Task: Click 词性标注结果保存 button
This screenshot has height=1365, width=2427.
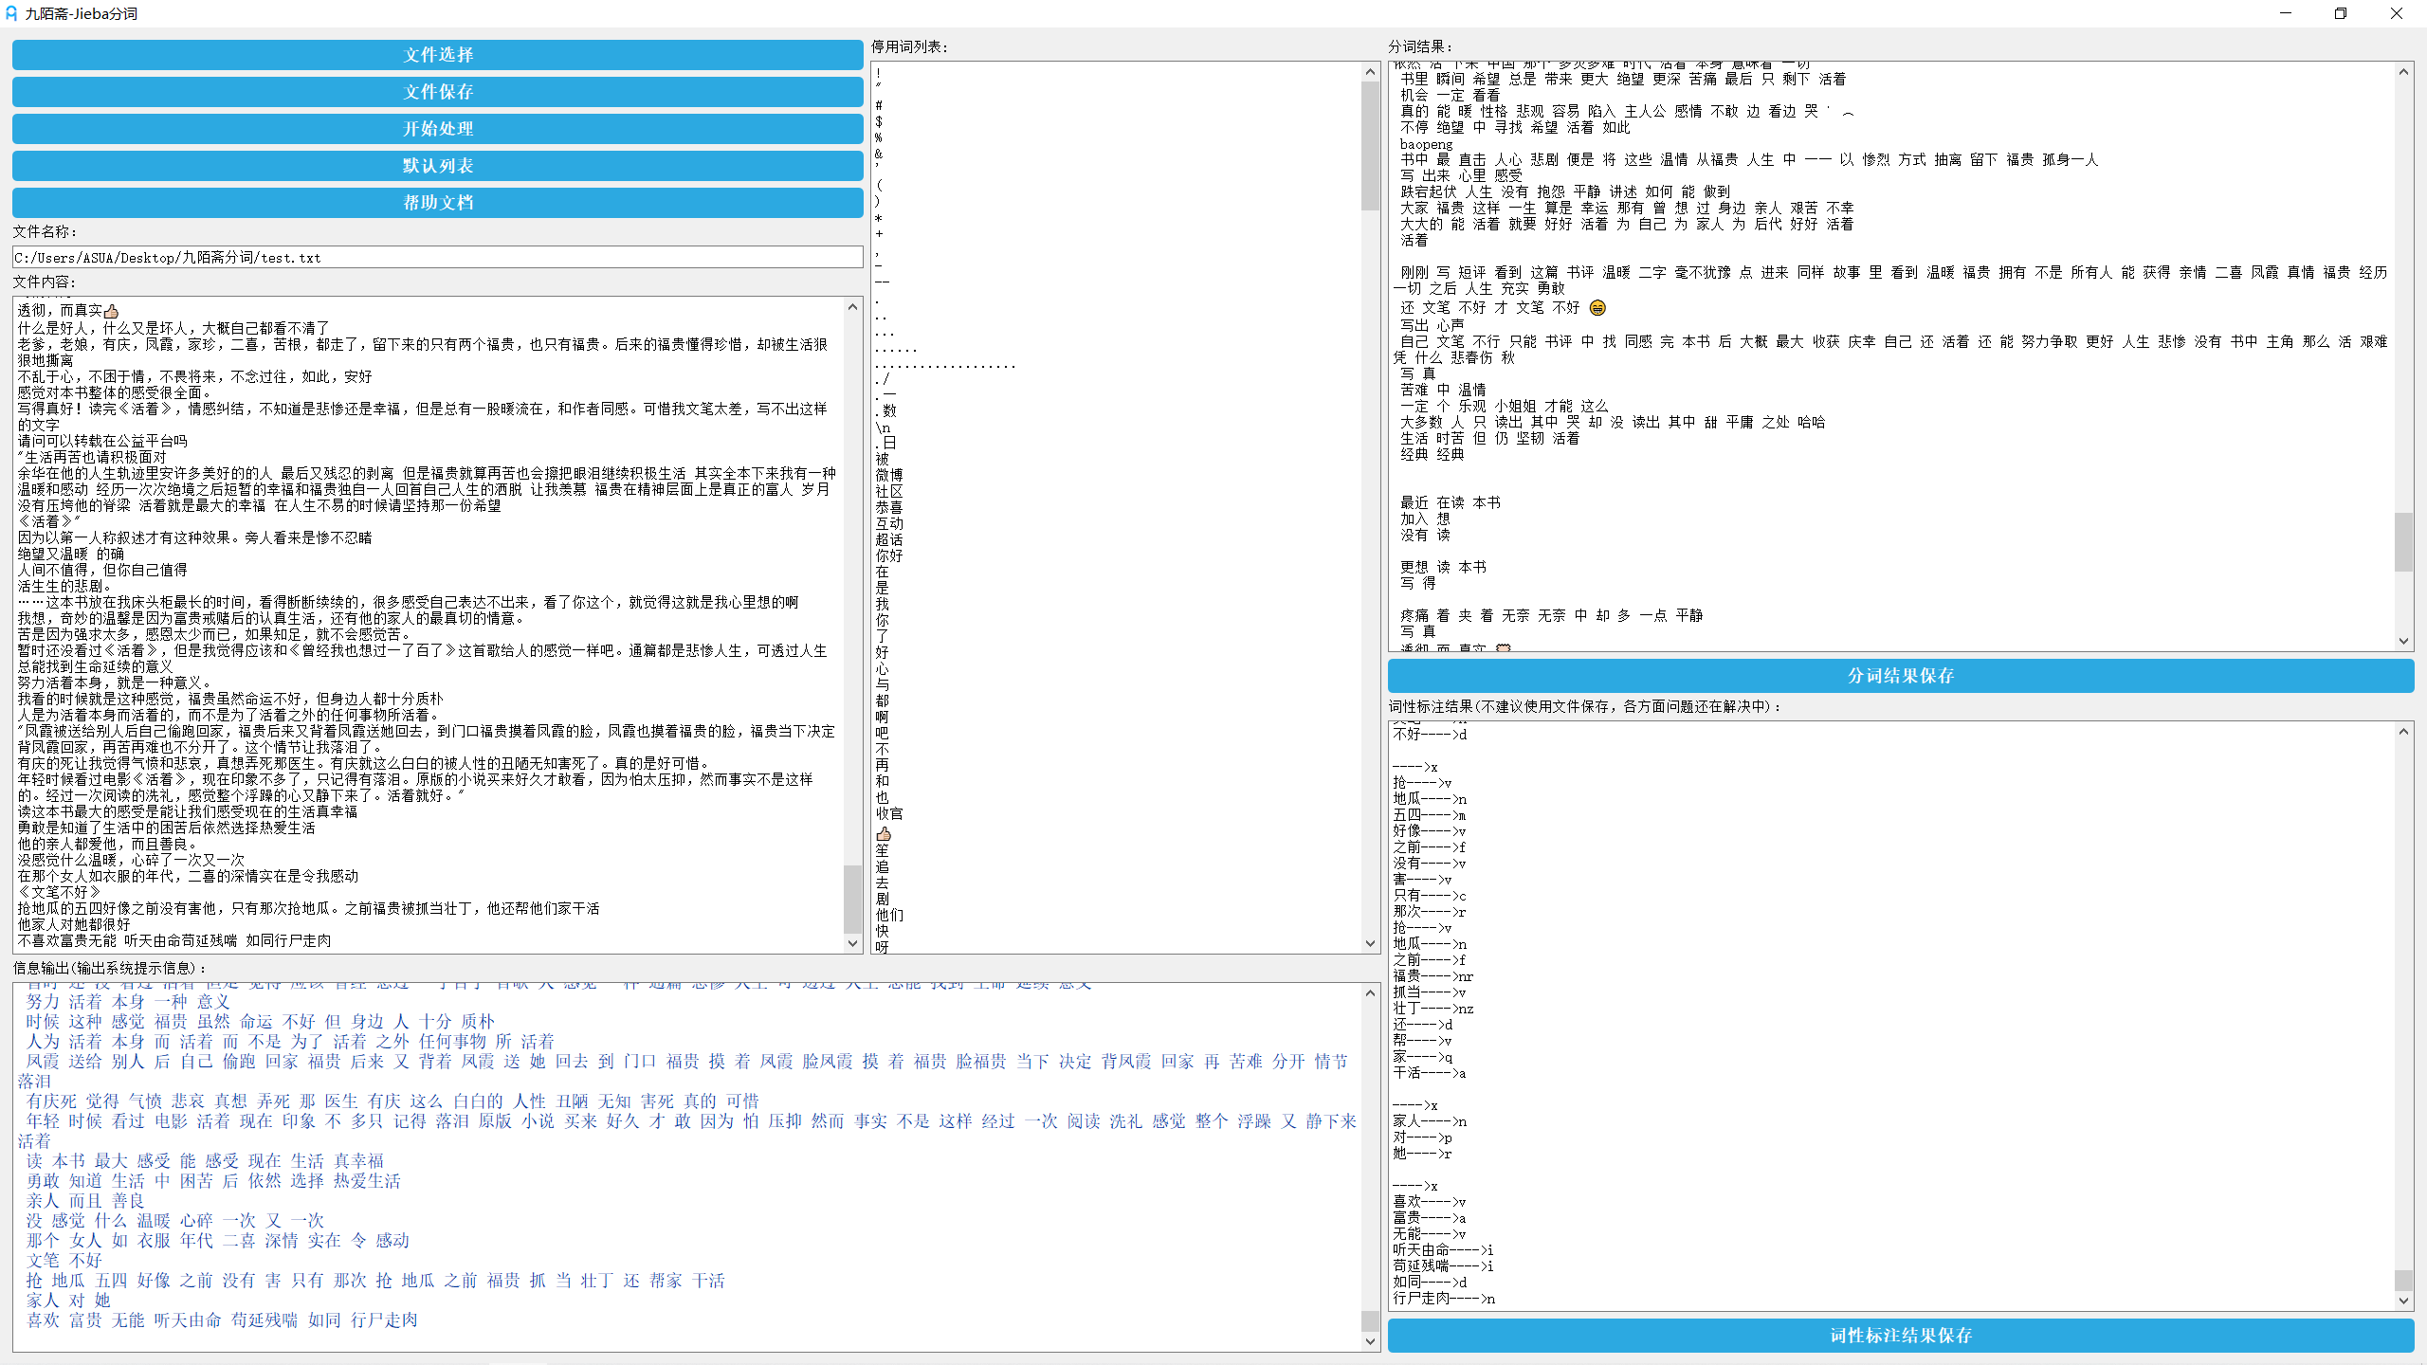Action: [x=1900, y=1336]
